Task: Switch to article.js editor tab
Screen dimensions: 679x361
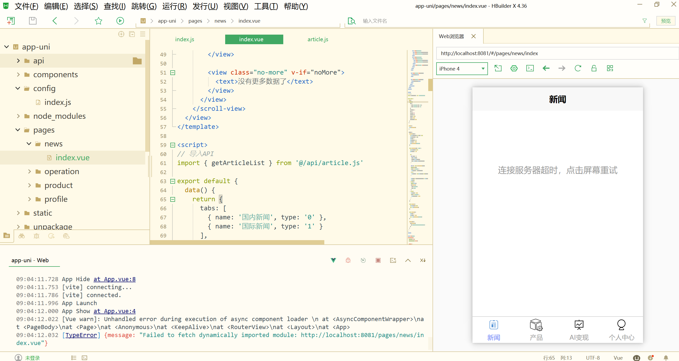Action: [318, 39]
